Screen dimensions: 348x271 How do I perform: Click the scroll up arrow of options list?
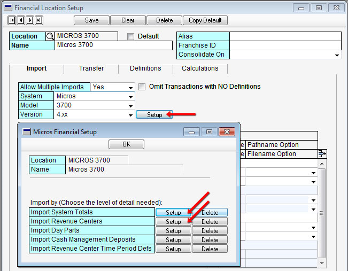click(x=322, y=164)
